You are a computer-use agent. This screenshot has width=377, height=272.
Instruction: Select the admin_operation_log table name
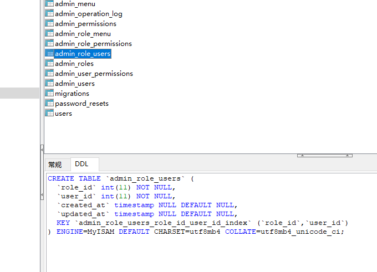coord(89,14)
